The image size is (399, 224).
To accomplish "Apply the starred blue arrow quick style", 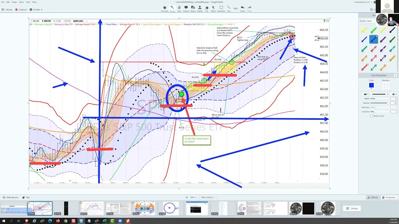I will click(x=373, y=40).
